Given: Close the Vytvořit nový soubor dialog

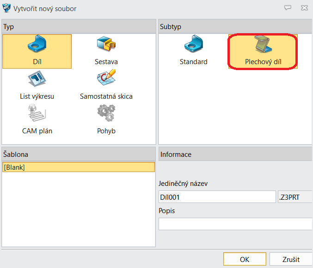Looking at the screenshot, I should 304,8.
